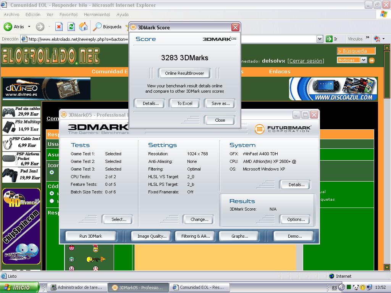
Task: Click the Close button in the Score dialog
Action: click(x=220, y=120)
